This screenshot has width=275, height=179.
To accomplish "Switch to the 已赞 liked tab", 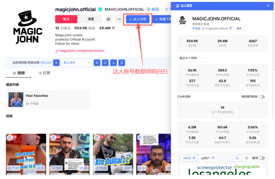I will point(45,73).
